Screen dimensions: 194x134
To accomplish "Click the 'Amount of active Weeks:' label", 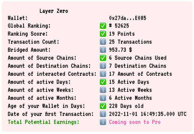I will click(41, 90).
